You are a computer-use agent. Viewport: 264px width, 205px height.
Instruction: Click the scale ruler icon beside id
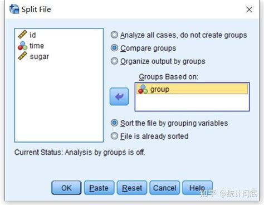tap(22, 35)
